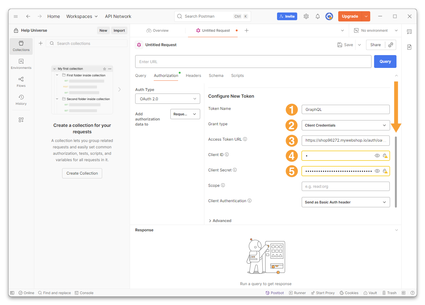The width and height of the screenshot is (425, 305).
Task: Open the documentation icon in the right sidebar
Action: click(x=409, y=47)
